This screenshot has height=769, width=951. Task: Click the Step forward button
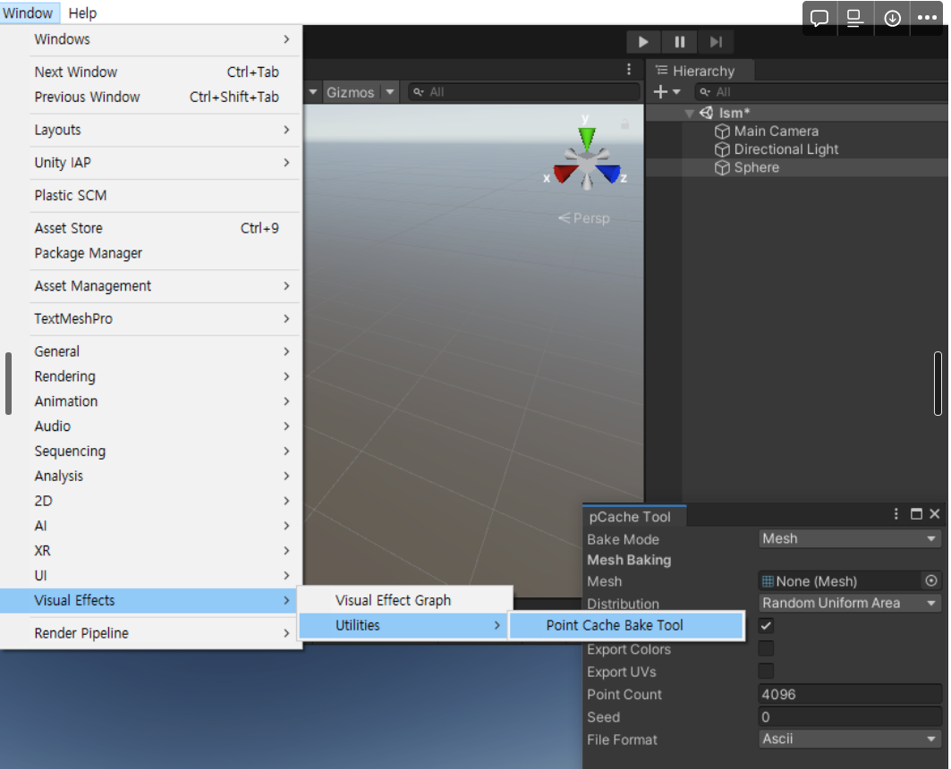[x=716, y=42]
